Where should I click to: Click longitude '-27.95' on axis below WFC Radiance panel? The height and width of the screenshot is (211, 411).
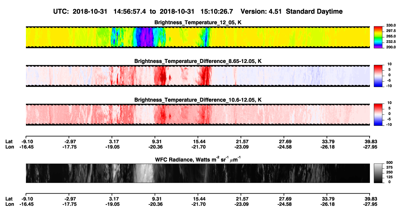coord(370,204)
